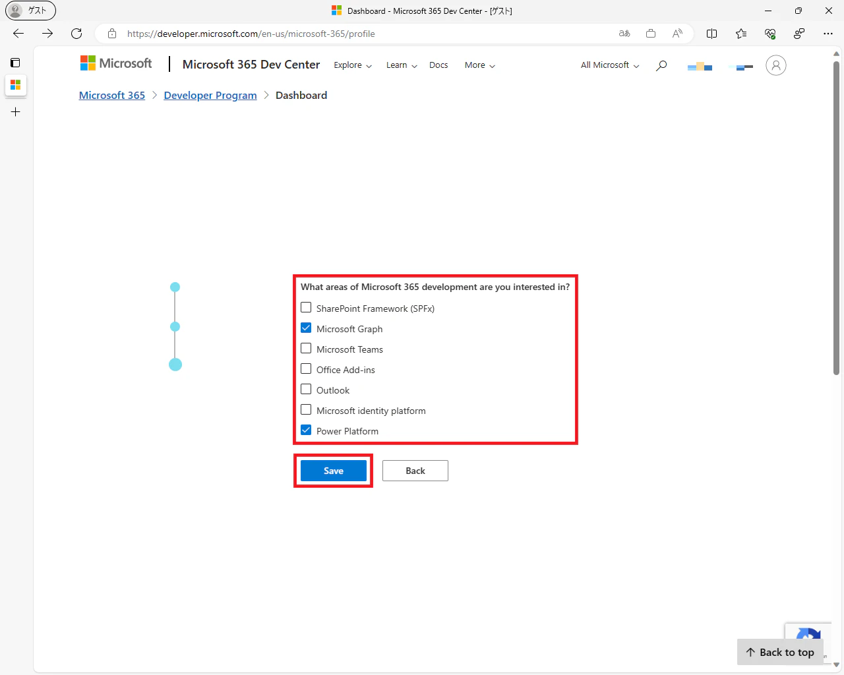
Task: Toggle the split screen icon in toolbar
Action: click(x=712, y=34)
